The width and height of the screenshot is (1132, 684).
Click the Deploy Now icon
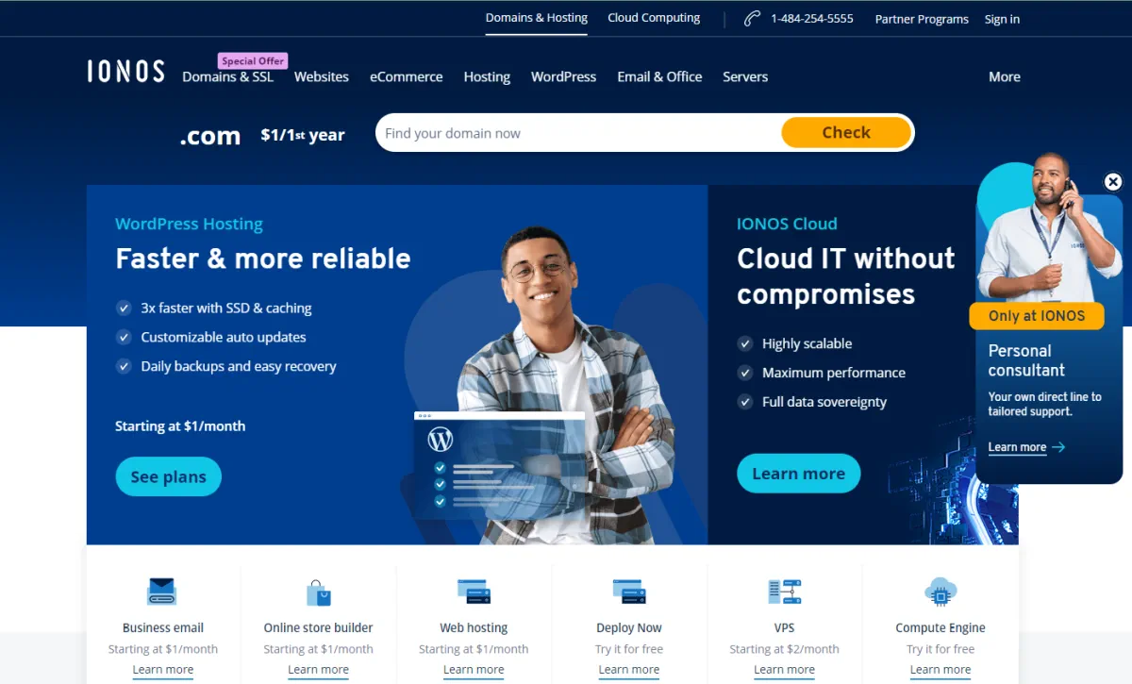(629, 592)
